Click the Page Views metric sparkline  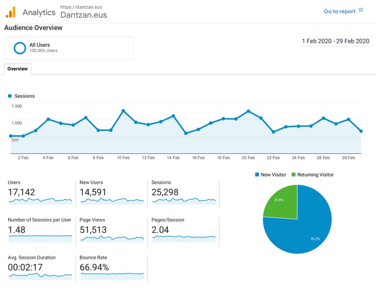[112, 238]
